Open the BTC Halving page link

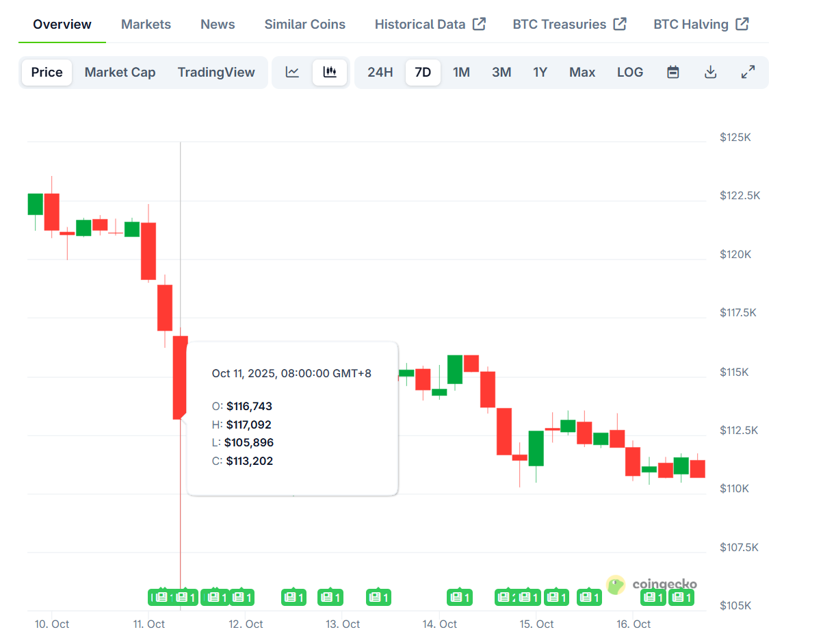[691, 23]
